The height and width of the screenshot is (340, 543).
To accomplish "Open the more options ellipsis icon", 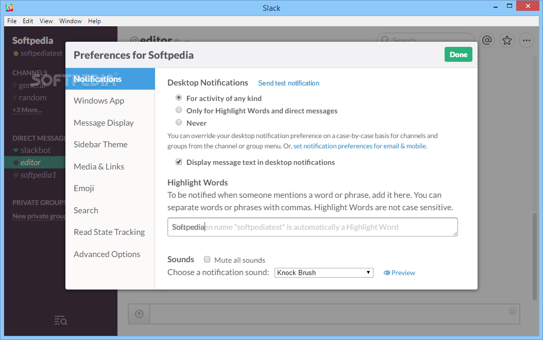I will click(x=527, y=41).
